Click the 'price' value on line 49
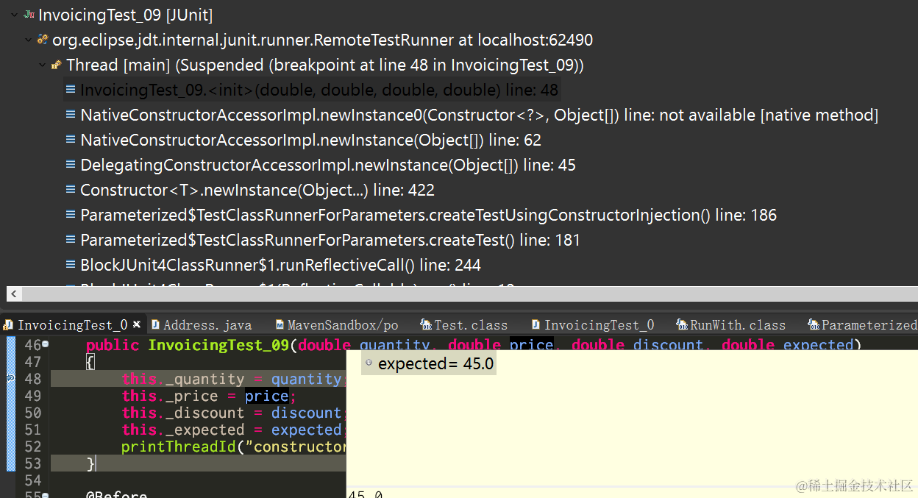The width and height of the screenshot is (918, 498). pyautogui.click(x=266, y=396)
